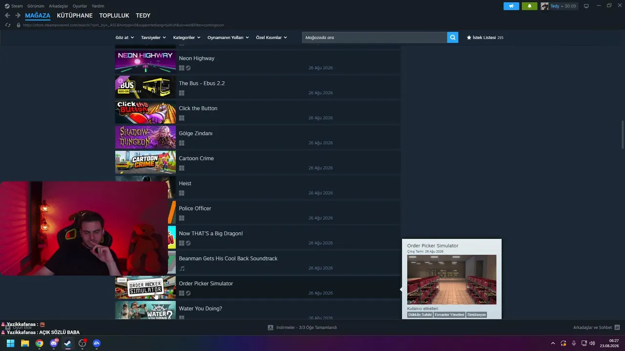
Task: Open the Steam menu
Action: pos(17,6)
